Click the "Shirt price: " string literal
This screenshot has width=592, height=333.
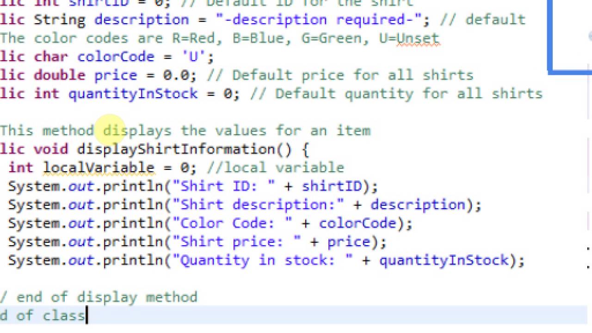(236, 242)
